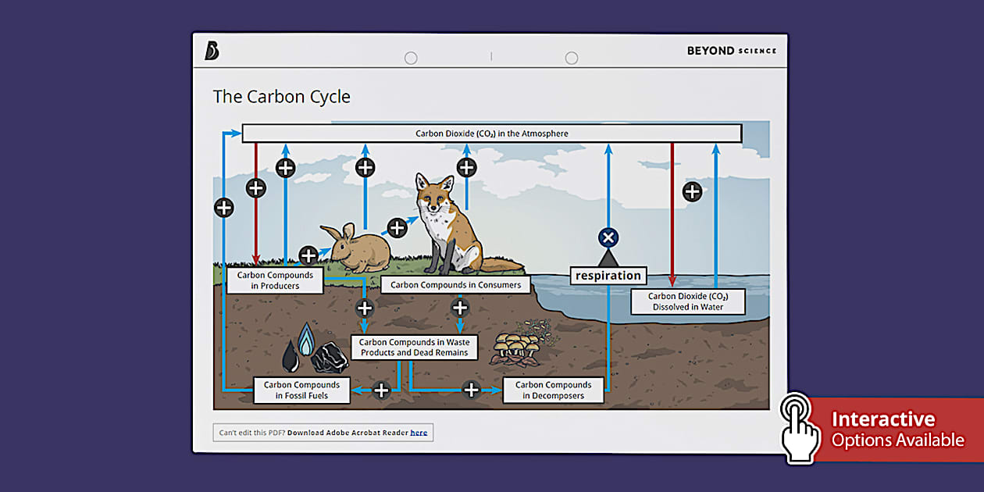The image size is (984, 492).
Task: Select the Carbon Dioxide in the Atmosphere box
Action: point(491,134)
